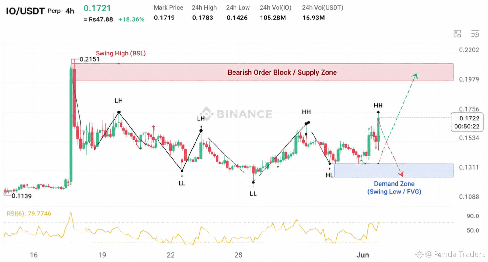Image resolution: width=488 pixels, height=262 pixels.
Task: Select the date axis label 22
Action: point(171,255)
